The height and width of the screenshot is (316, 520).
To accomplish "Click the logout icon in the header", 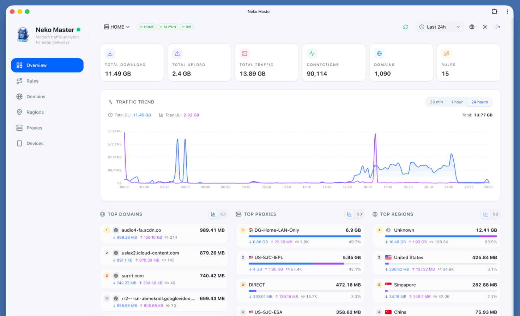I will 498,27.
